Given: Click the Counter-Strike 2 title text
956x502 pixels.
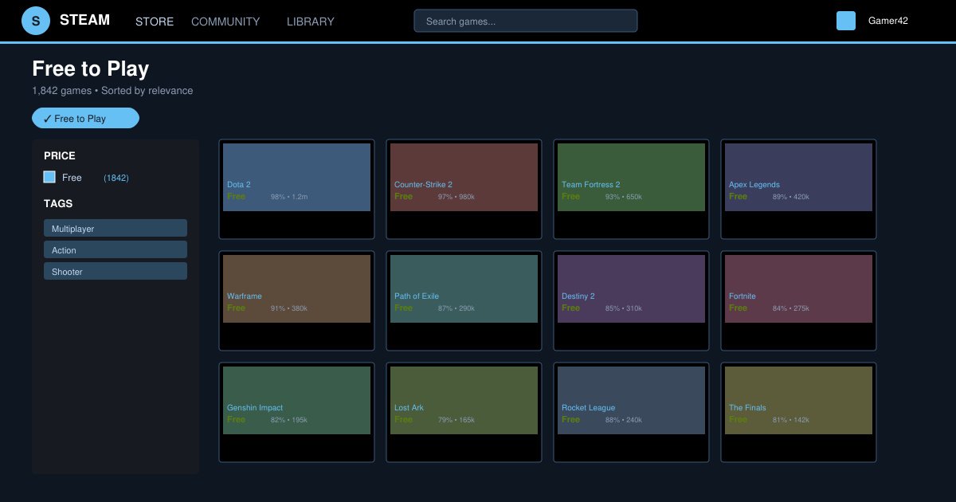Looking at the screenshot, I should pos(423,185).
